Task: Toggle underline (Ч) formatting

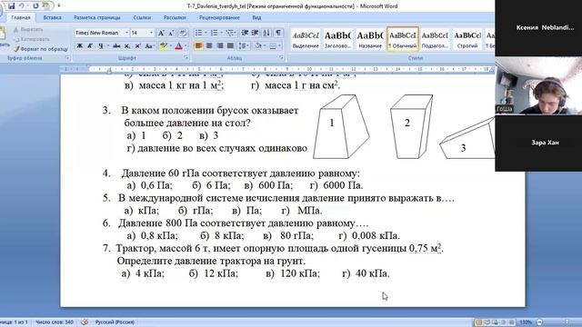Action: [x=101, y=46]
